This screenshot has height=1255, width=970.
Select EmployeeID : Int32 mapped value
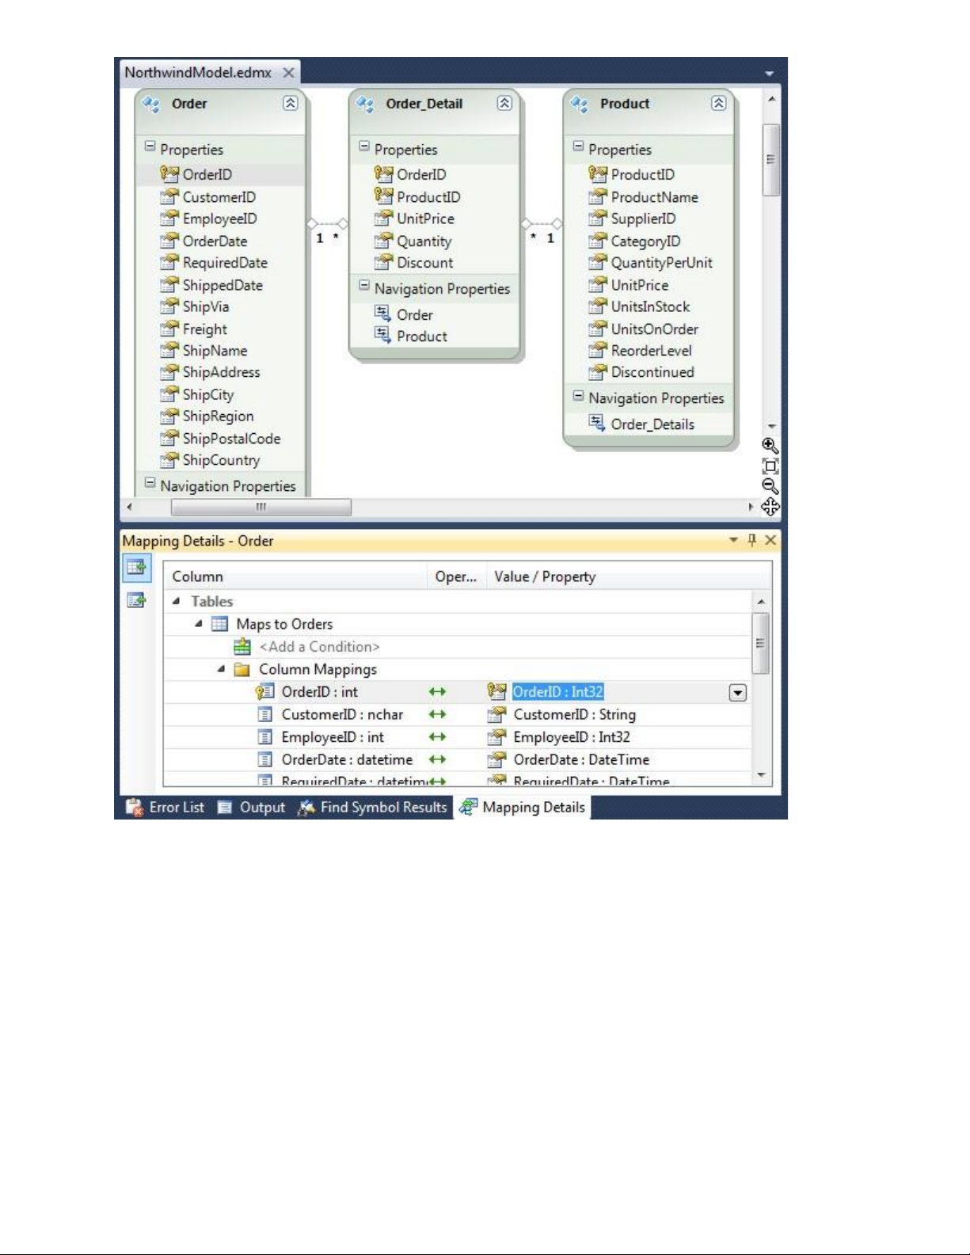tap(572, 737)
